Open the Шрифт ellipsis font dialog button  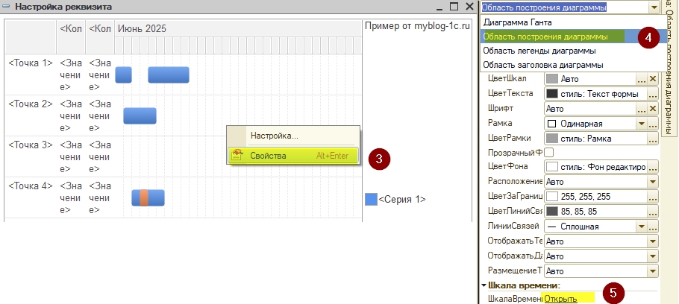pyautogui.click(x=642, y=109)
